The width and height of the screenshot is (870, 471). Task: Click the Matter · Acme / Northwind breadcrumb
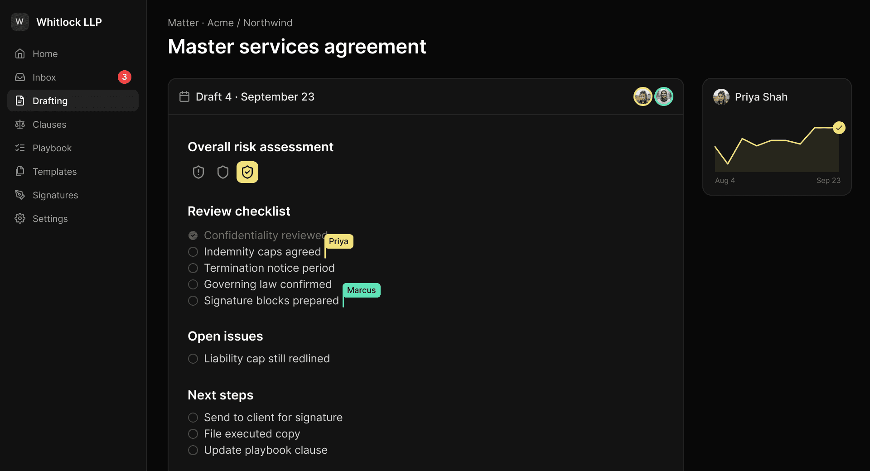(x=230, y=23)
